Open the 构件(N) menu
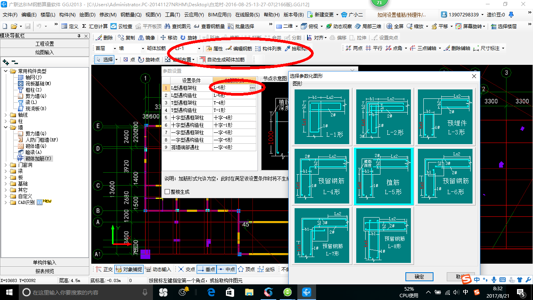 [67, 15]
